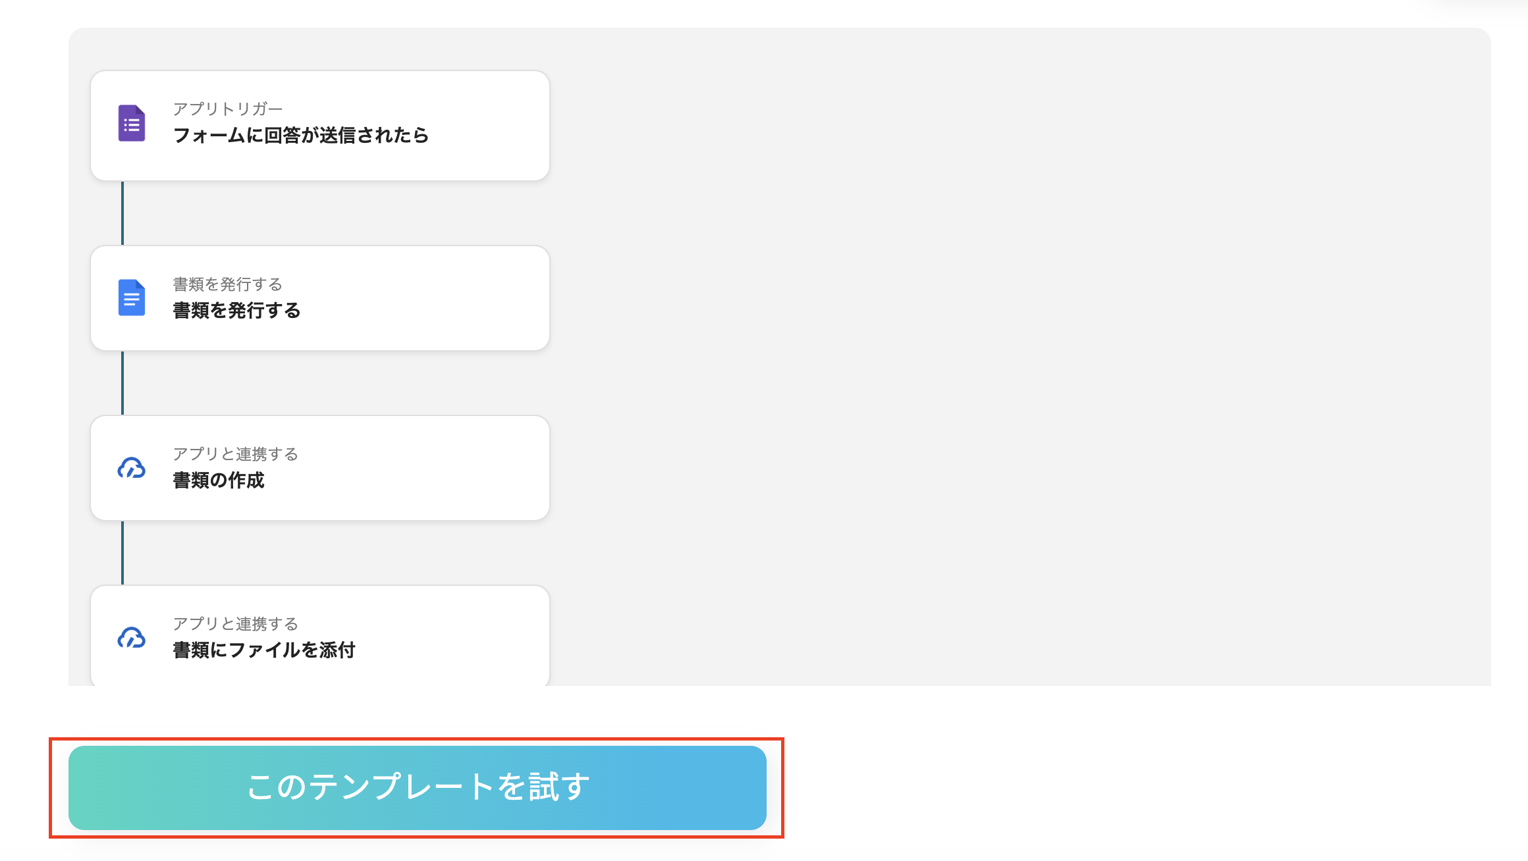Click the gray workflow canvas background

[x=988, y=329]
